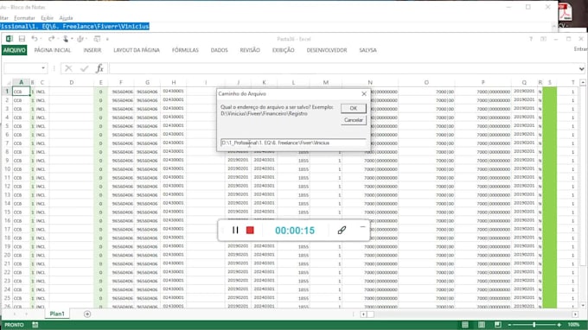Stop the screen recording with red square
Viewport: 588px width, 330px height.
pos(250,231)
